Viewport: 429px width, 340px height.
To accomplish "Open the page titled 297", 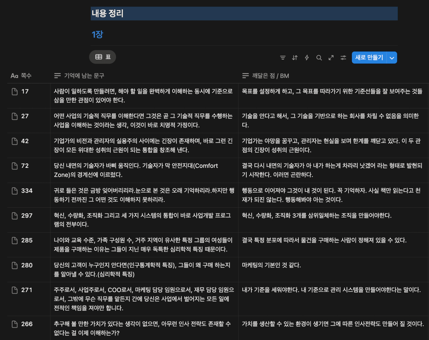I will point(27,216).
